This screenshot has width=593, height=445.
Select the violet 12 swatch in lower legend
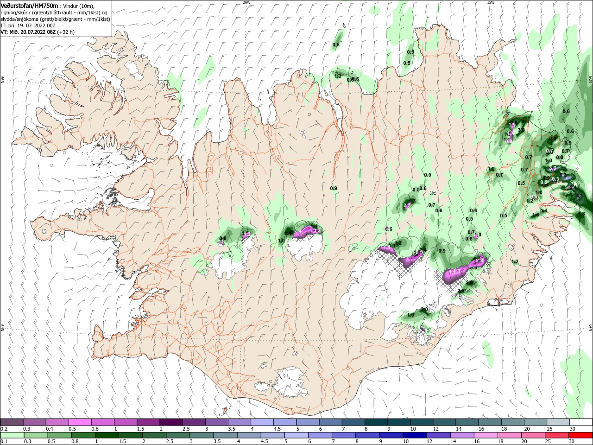coord(438,435)
